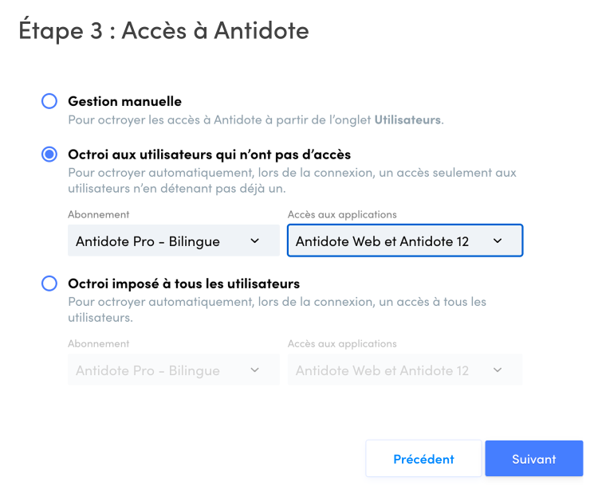The height and width of the screenshot is (493, 598).
Task: Click the bold Utilisateurs tab reference
Action: [407, 119]
